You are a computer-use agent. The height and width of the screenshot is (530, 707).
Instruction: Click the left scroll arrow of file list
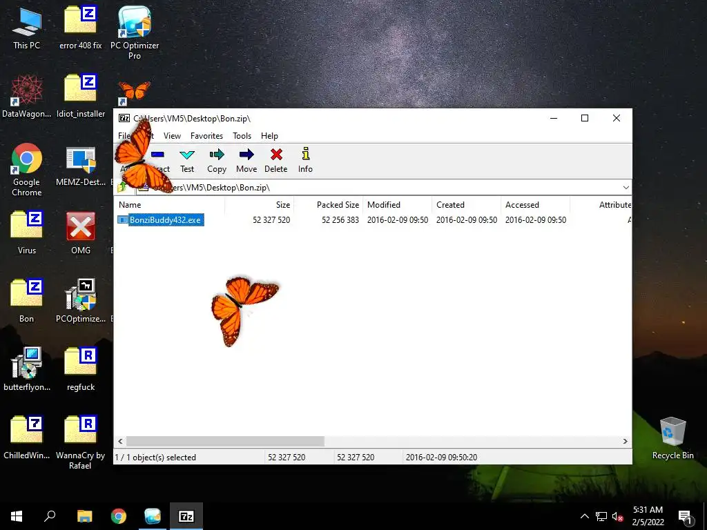tap(120, 441)
